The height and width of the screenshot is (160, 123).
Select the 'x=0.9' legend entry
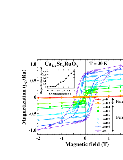(x=103, y=127)
